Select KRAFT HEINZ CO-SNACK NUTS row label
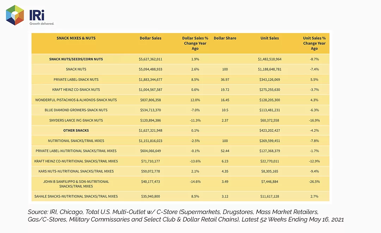 [x=76, y=90]
